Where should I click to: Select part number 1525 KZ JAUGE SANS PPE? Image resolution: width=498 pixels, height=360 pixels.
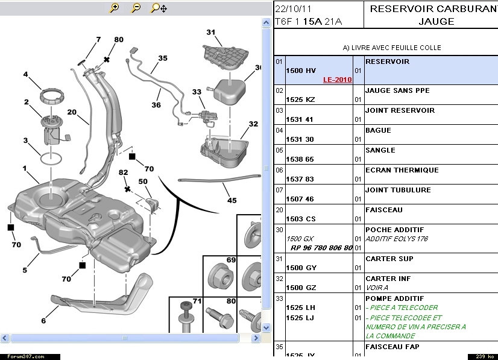301,99
